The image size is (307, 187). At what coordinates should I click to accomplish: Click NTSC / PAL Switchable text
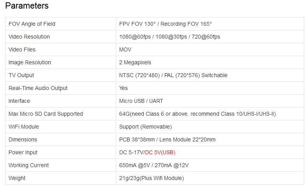tap(173, 76)
